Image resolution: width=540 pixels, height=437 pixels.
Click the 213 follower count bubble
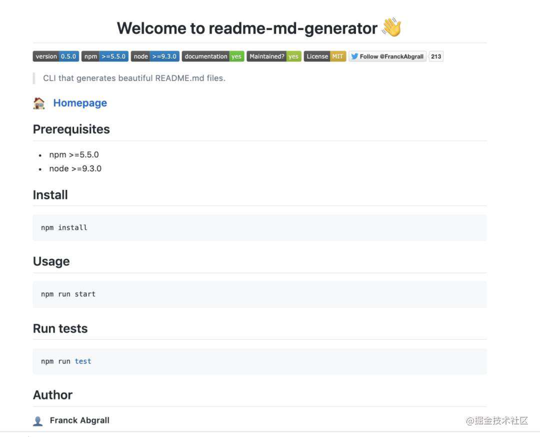click(x=436, y=56)
